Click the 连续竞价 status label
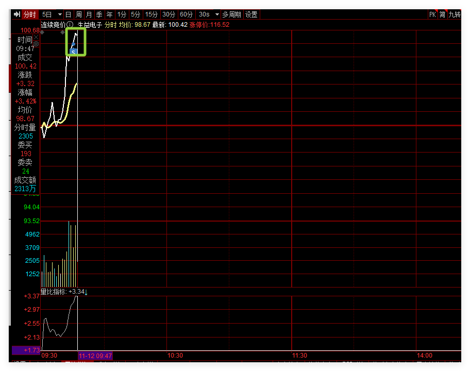470x371 pixels. 54,25
